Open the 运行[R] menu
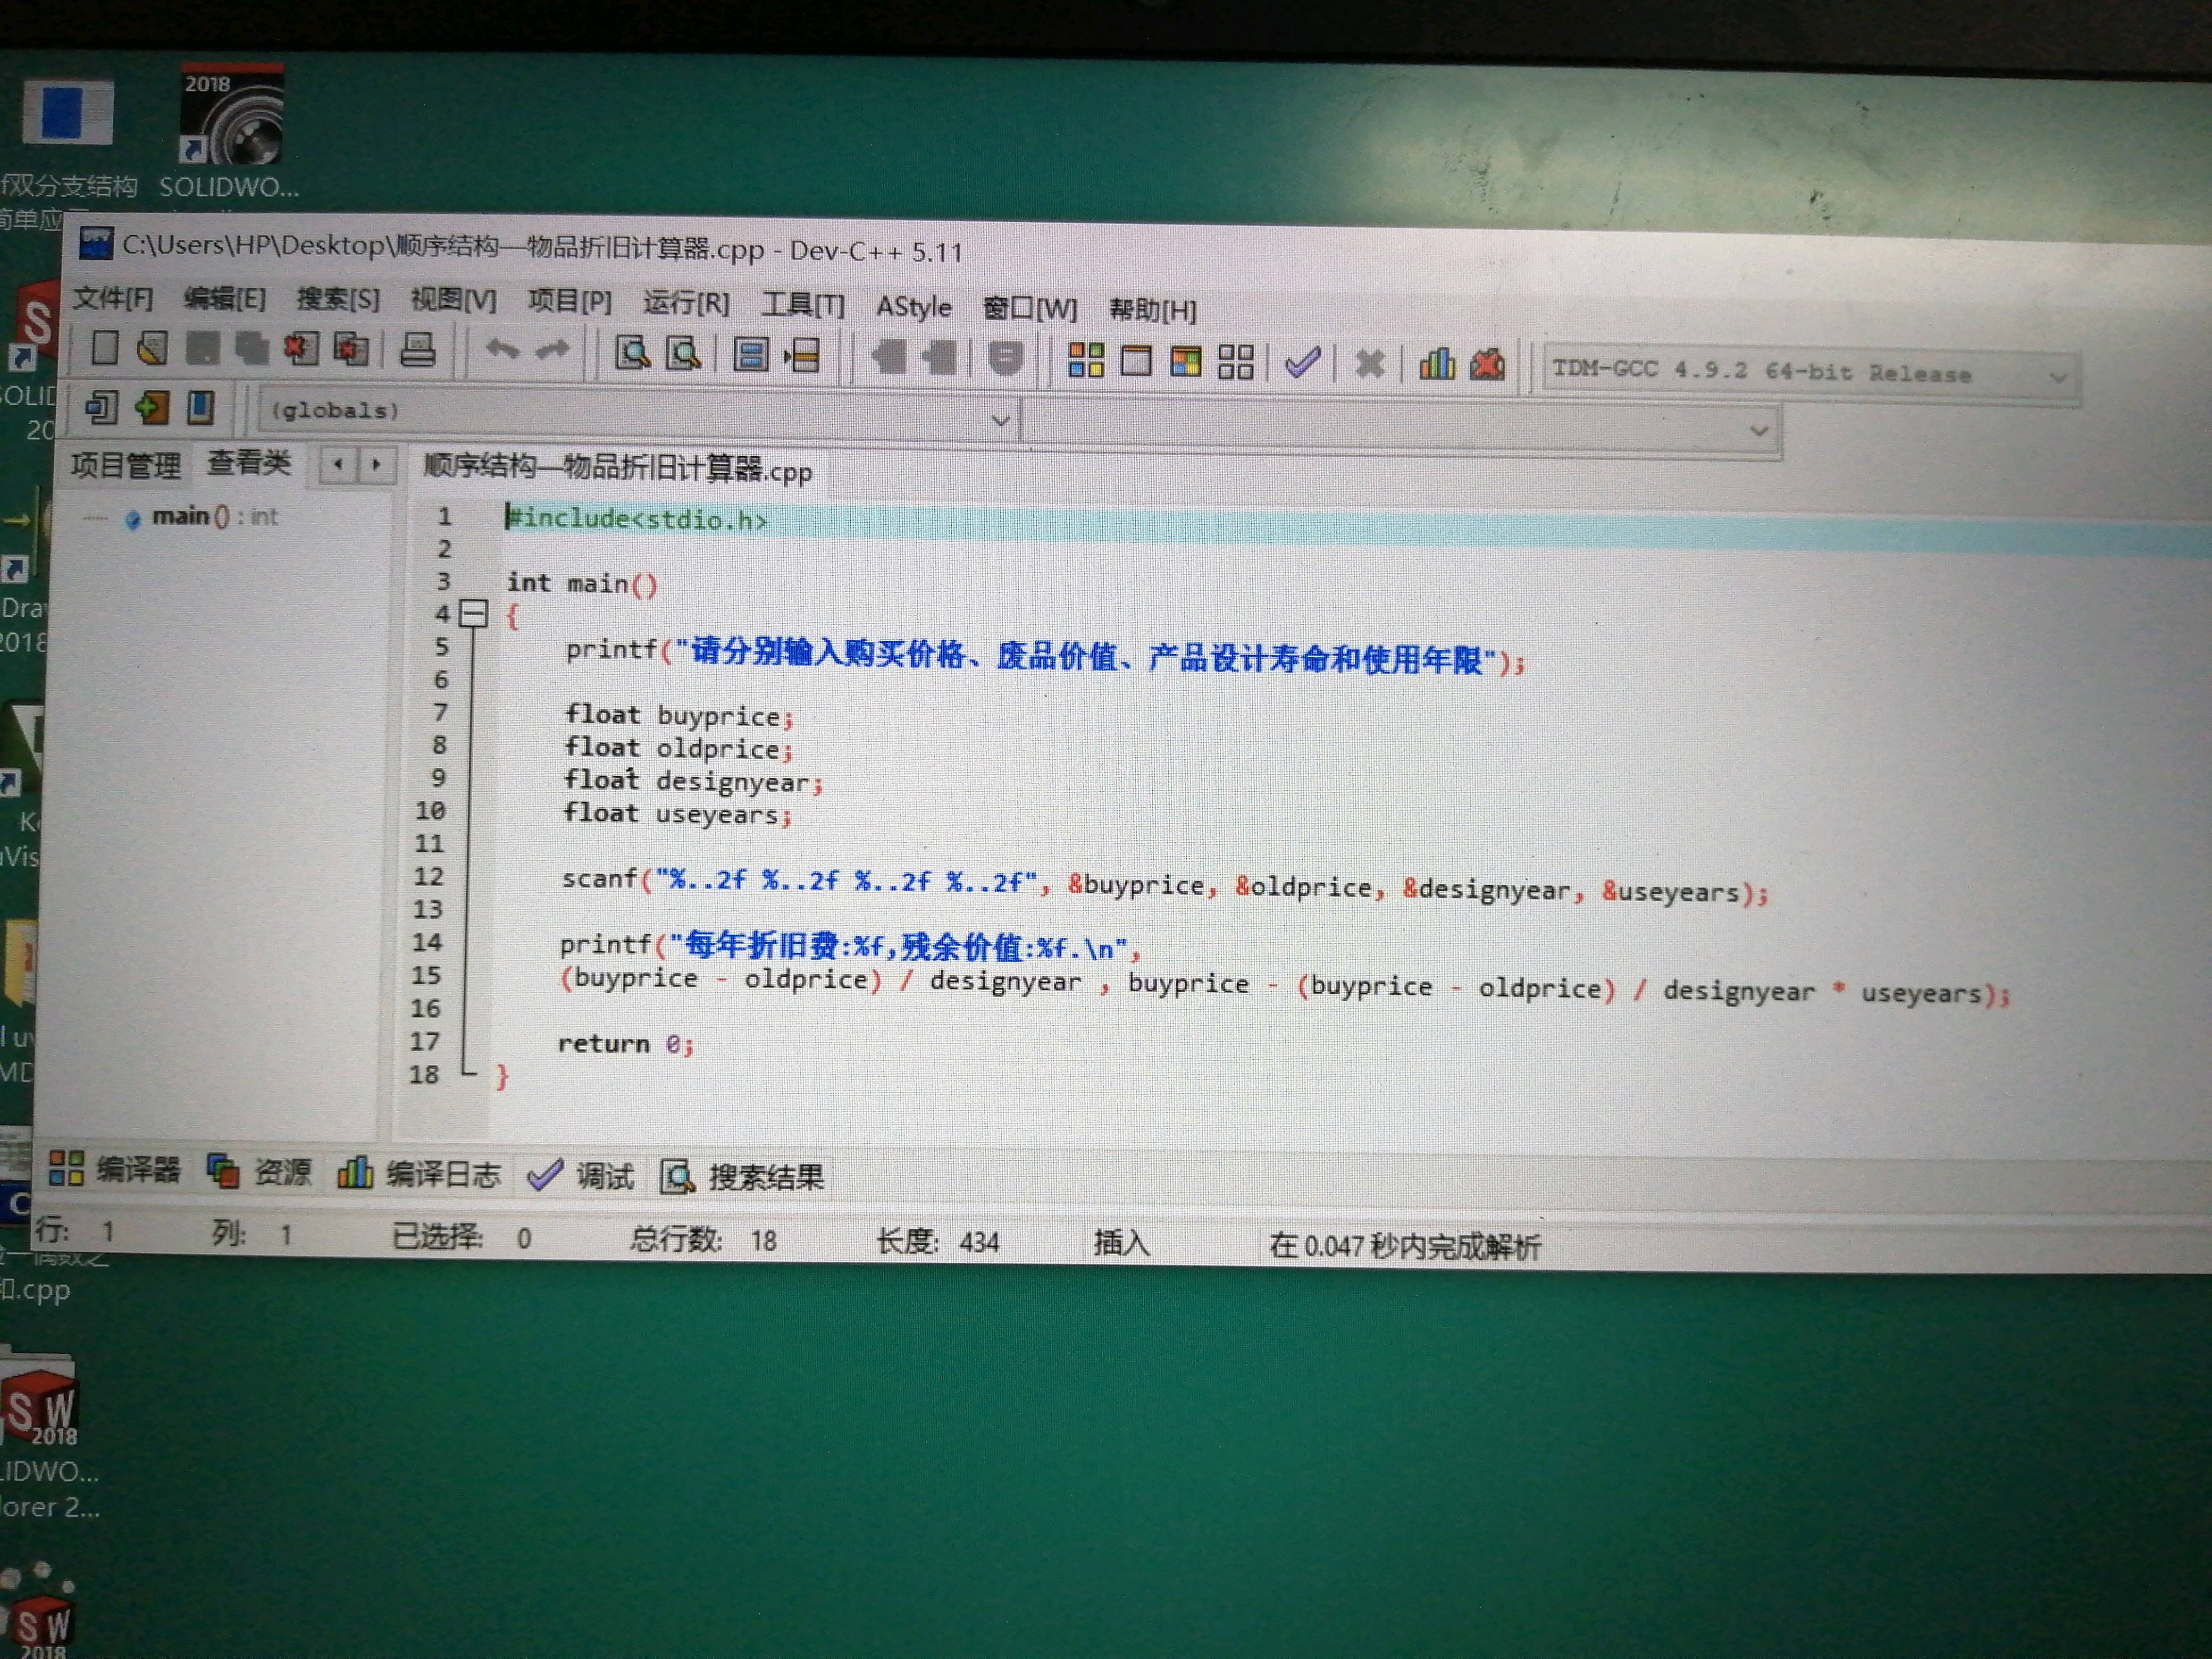Screen dimensions: 2212x1659 click(x=686, y=303)
